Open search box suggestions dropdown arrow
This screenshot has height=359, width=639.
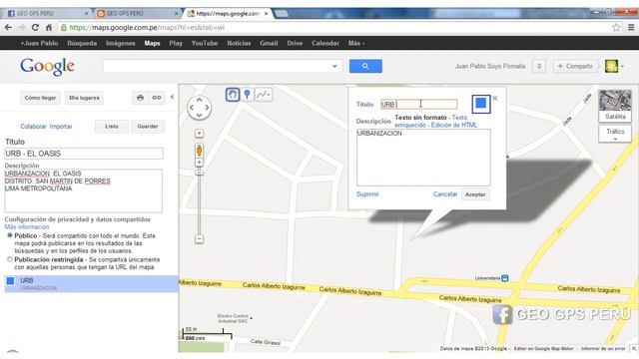(334, 67)
